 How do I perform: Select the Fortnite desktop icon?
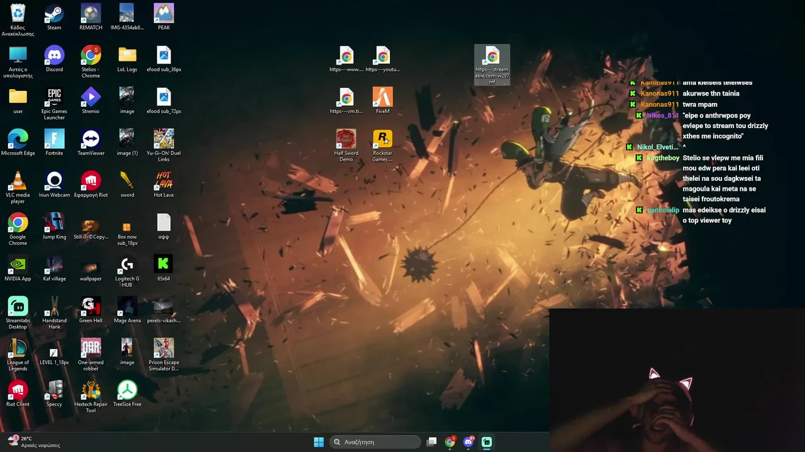point(54,143)
